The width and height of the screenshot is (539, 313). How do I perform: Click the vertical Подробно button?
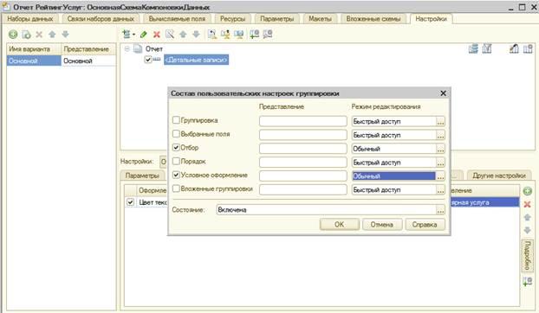pyautogui.click(x=528, y=255)
